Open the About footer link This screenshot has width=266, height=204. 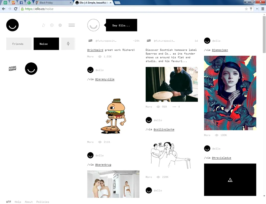pyautogui.click(x=29, y=202)
